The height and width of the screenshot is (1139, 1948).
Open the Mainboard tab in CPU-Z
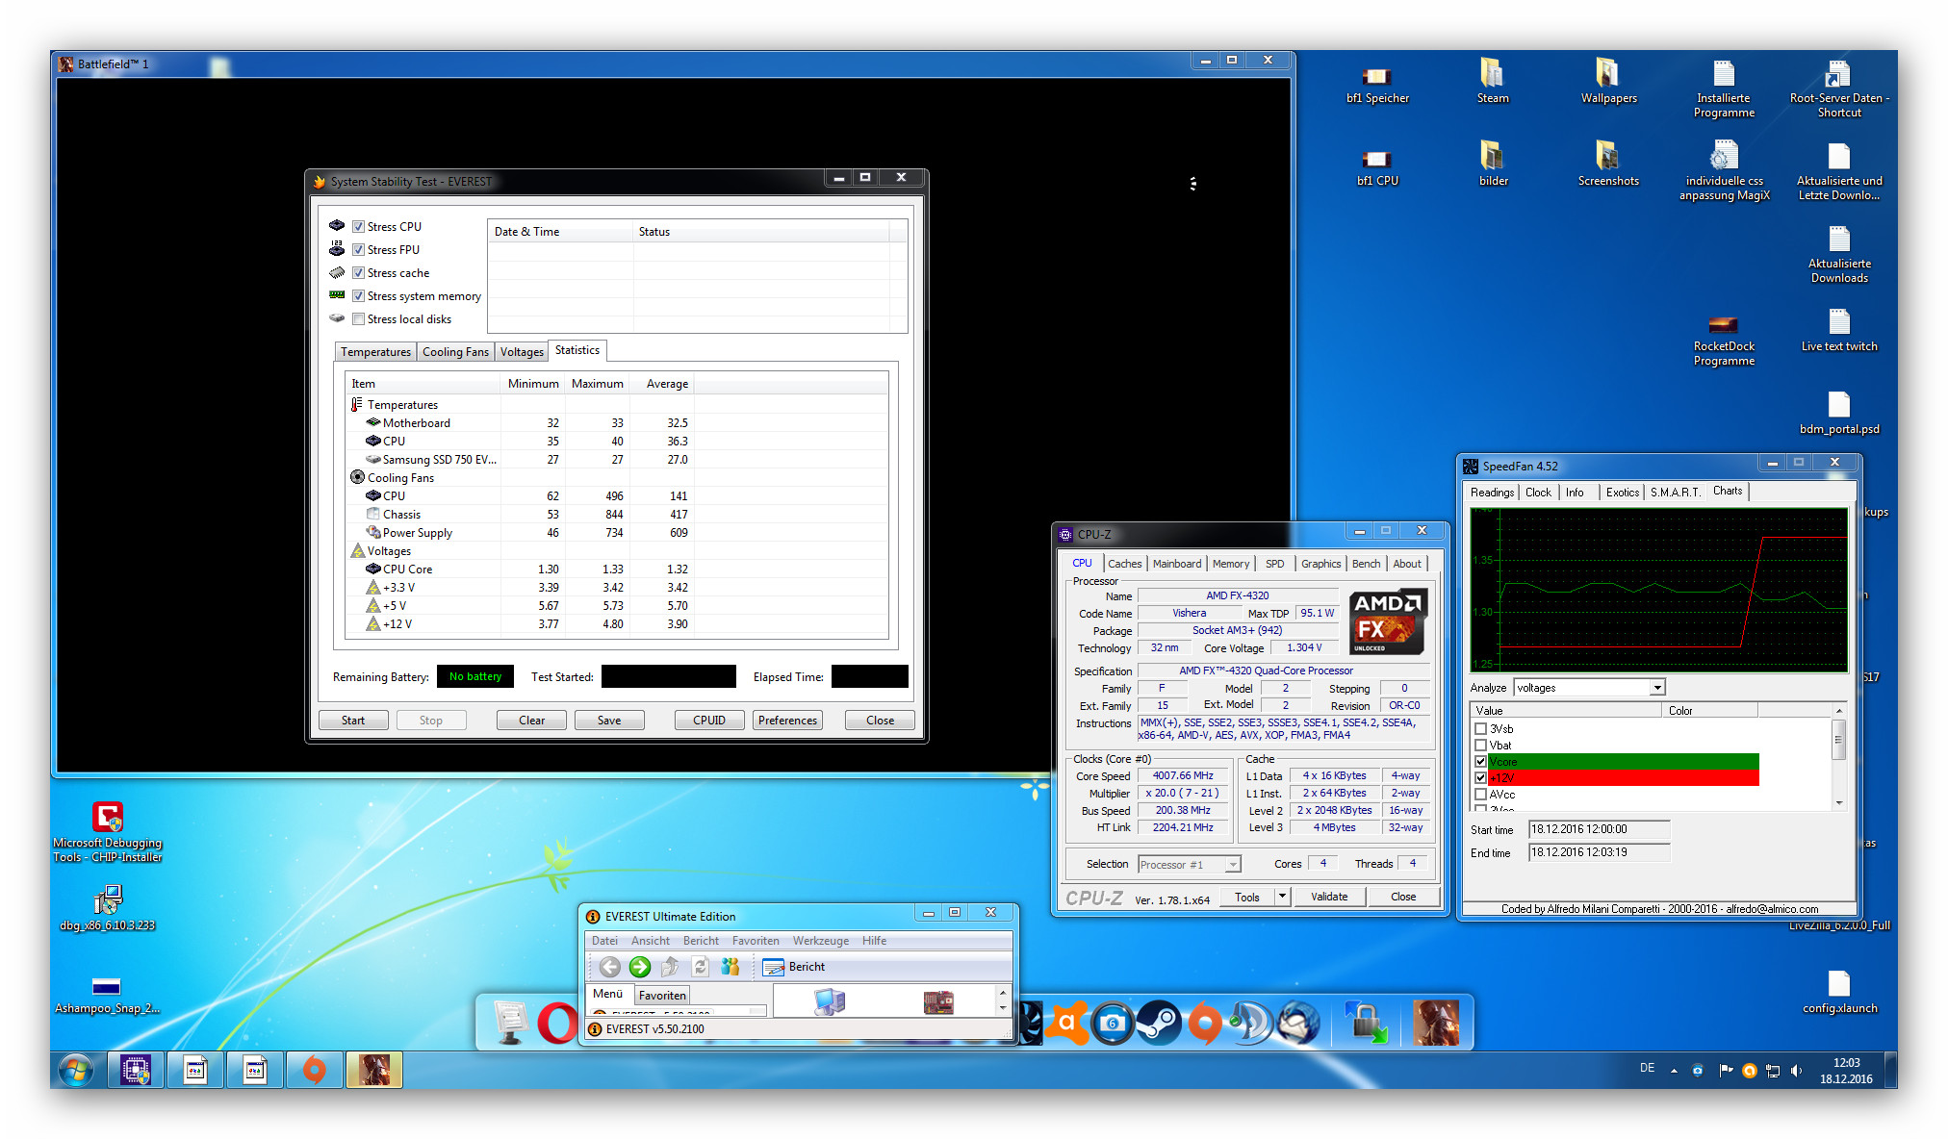click(1176, 564)
